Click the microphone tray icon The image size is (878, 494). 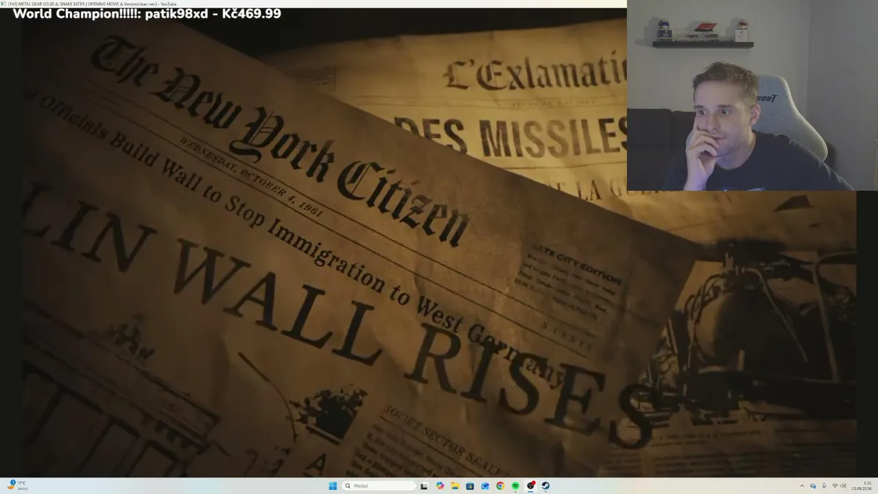(824, 486)
